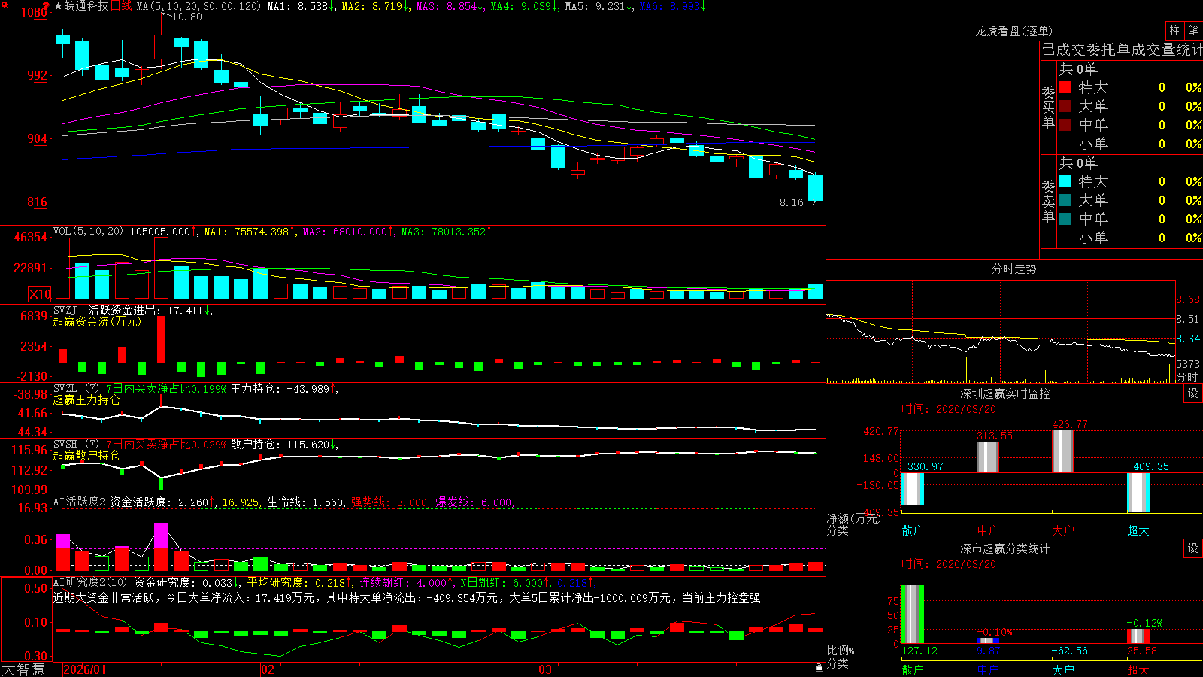Viewport: 1203px width, 677px height.
Task: Click the 散户 category in the 实时监控 panel
Action: point(913,530)
